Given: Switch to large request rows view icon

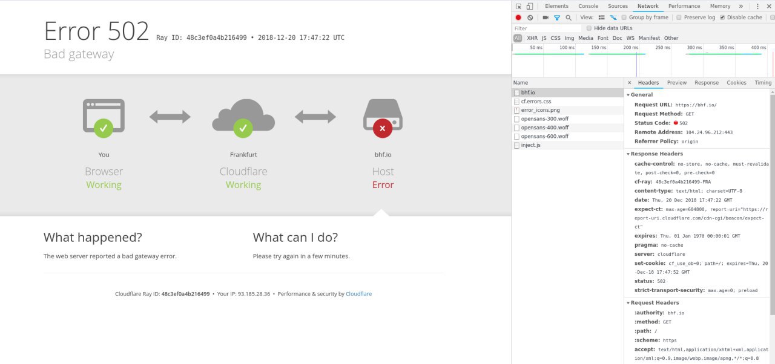Looking at the screenshot, I should tap(602, 18).
